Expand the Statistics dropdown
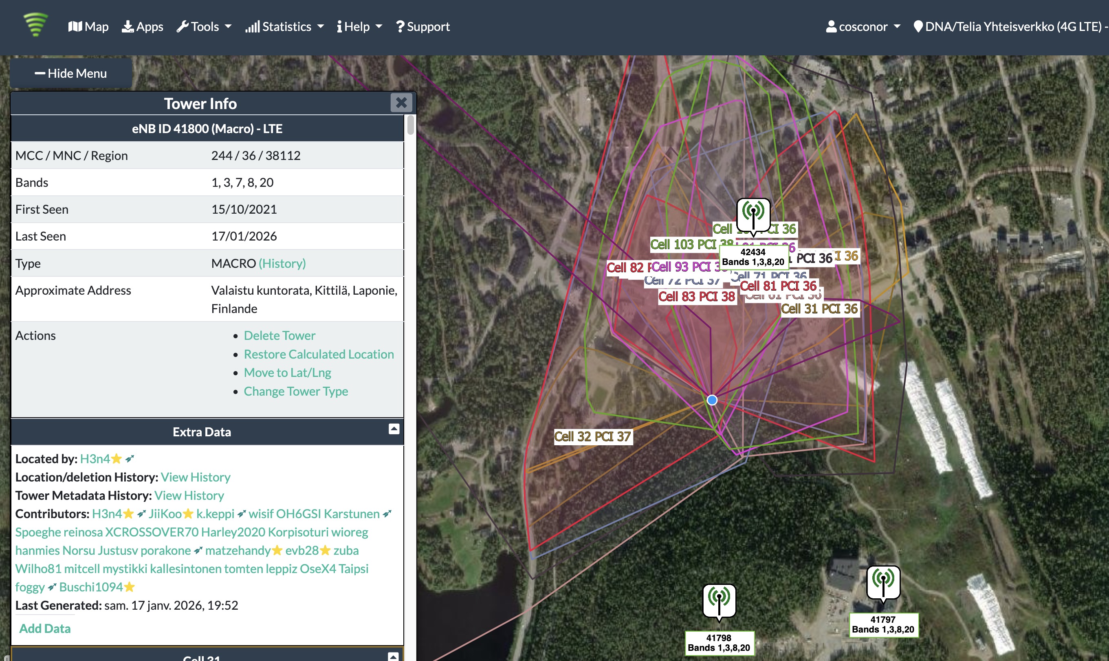This screenshot has width=1109, height=661. pos(284,27)
